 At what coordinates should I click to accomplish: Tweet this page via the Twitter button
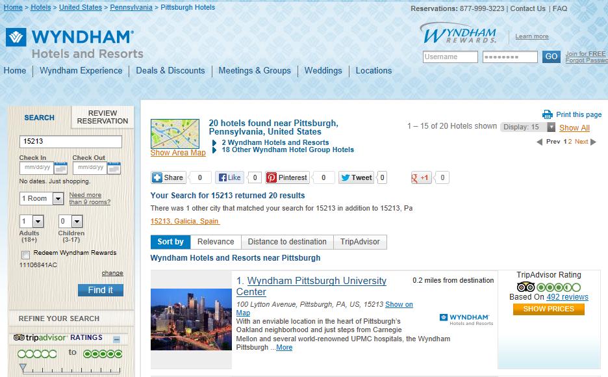point(356,177)
